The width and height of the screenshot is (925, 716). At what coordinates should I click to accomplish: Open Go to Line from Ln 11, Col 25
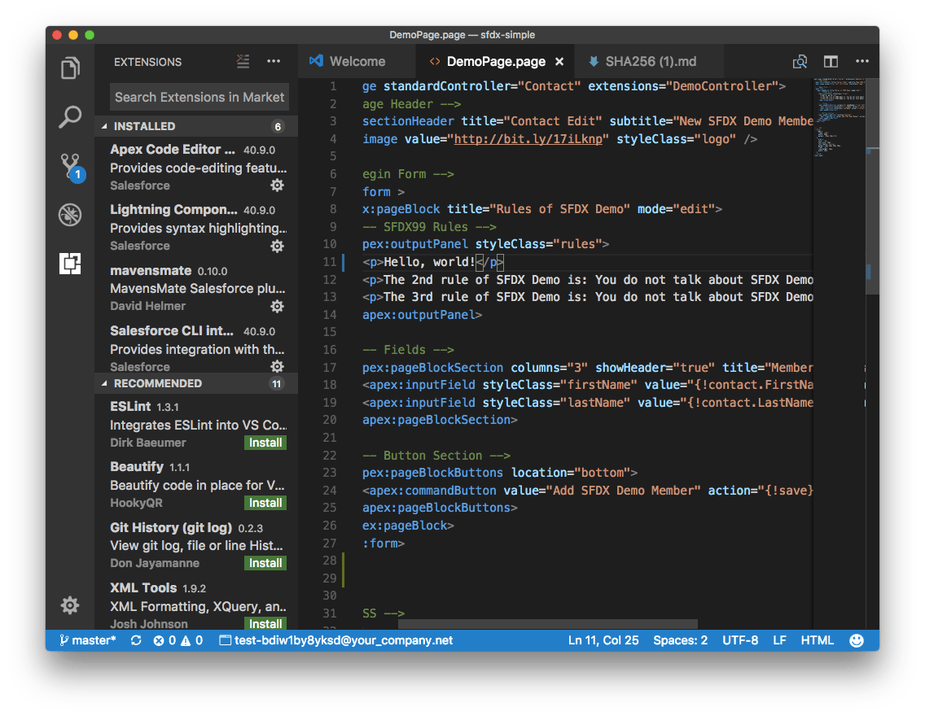603,640
